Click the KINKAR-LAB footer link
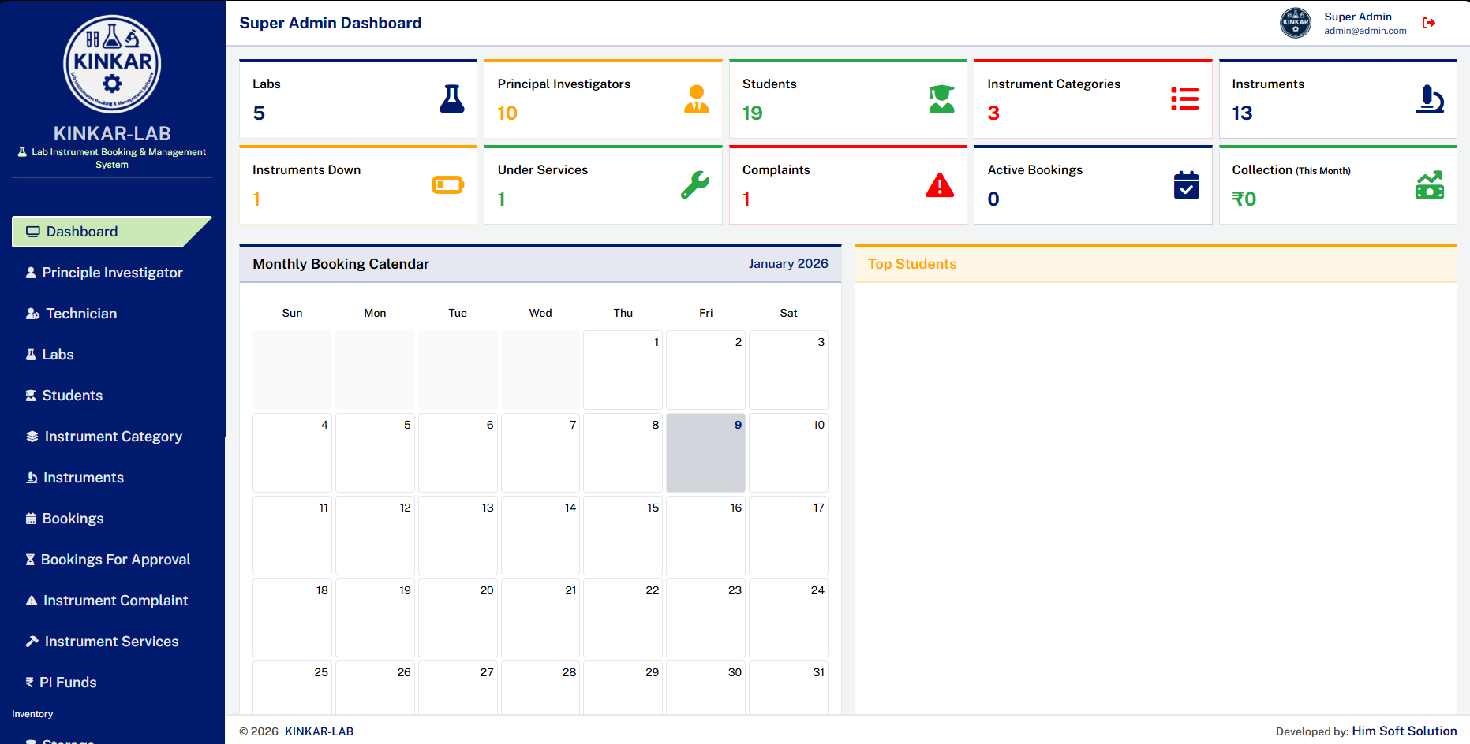Viewport: 1470px width, 744px height. [319, 731]
